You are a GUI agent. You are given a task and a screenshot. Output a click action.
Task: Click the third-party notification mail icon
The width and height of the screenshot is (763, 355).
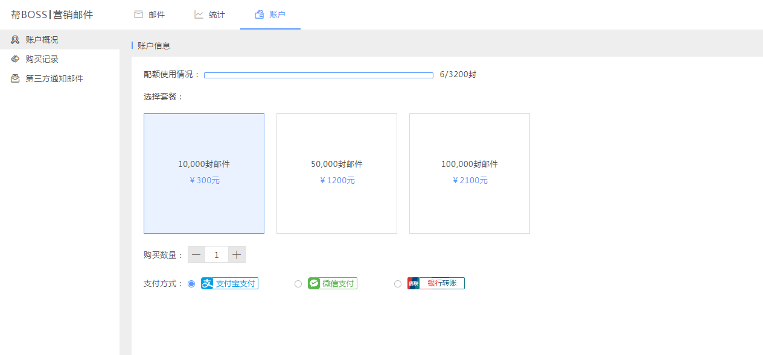click(15, 78)
